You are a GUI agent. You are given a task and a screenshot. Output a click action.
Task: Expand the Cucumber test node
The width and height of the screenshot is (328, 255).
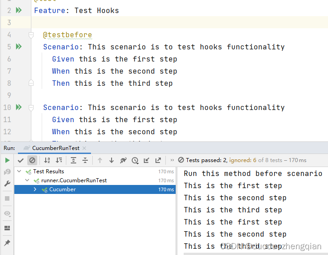[x=35, y=189]
